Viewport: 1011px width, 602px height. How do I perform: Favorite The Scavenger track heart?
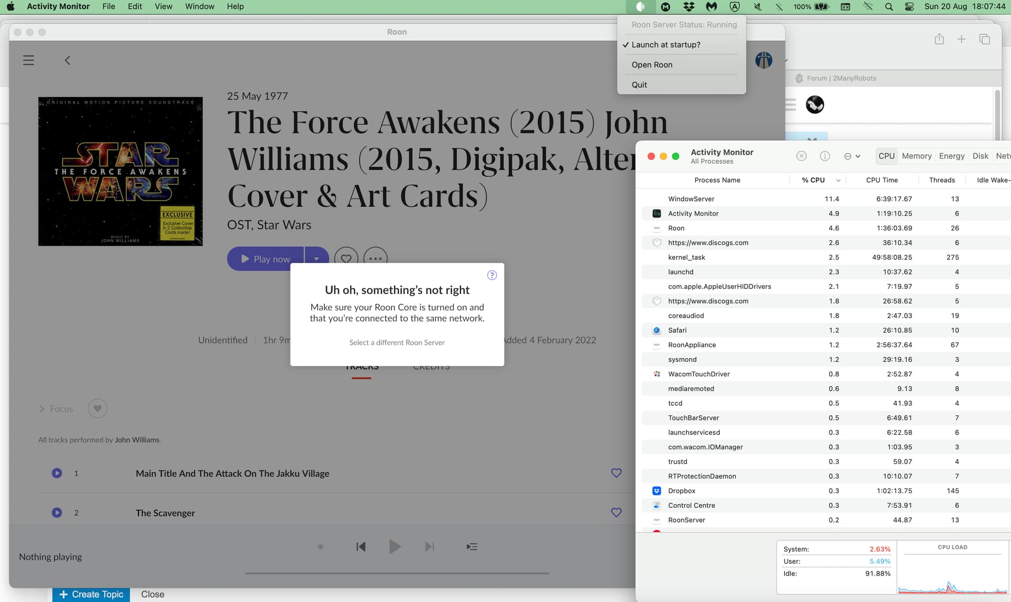[616, 513]
